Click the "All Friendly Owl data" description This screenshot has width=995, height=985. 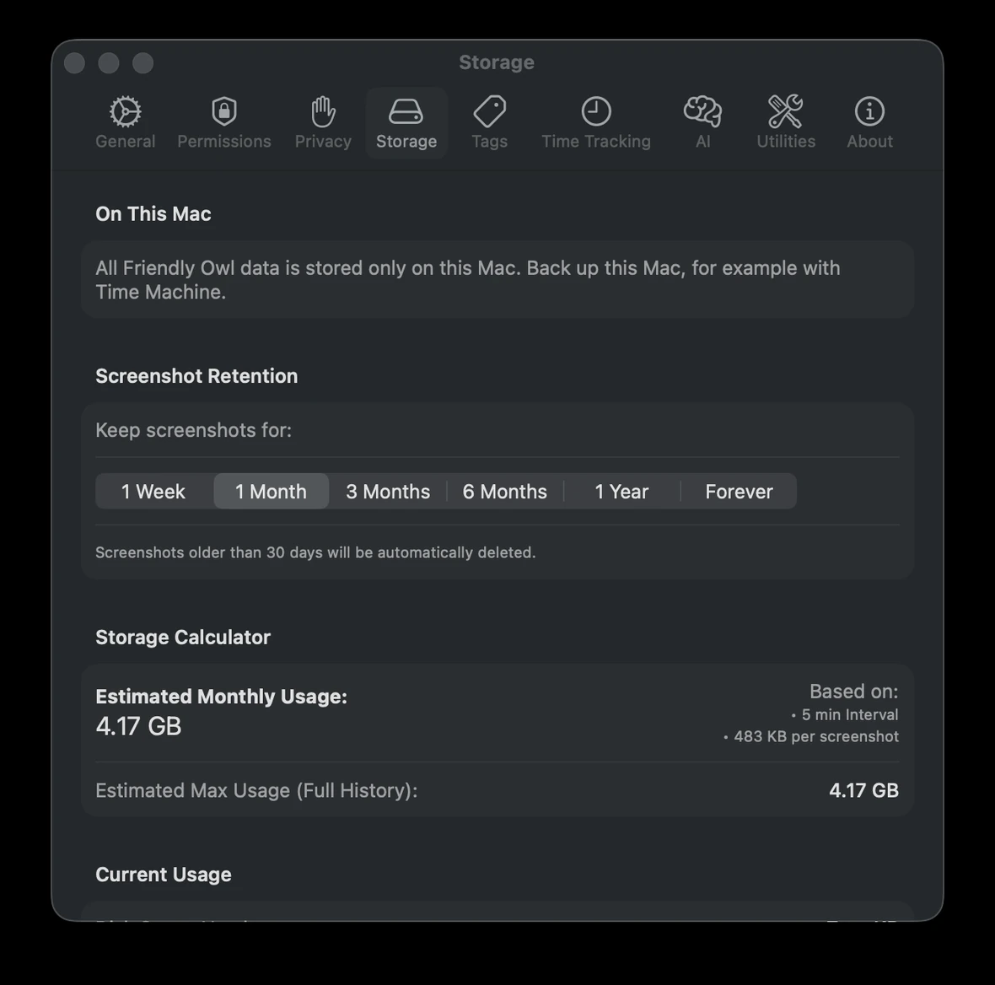(x=468, y=280)
